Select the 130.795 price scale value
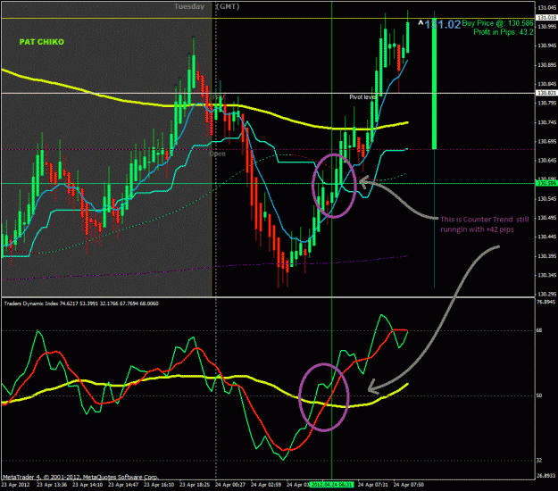The height and width of the screenshot is (491, 558). 547,104
